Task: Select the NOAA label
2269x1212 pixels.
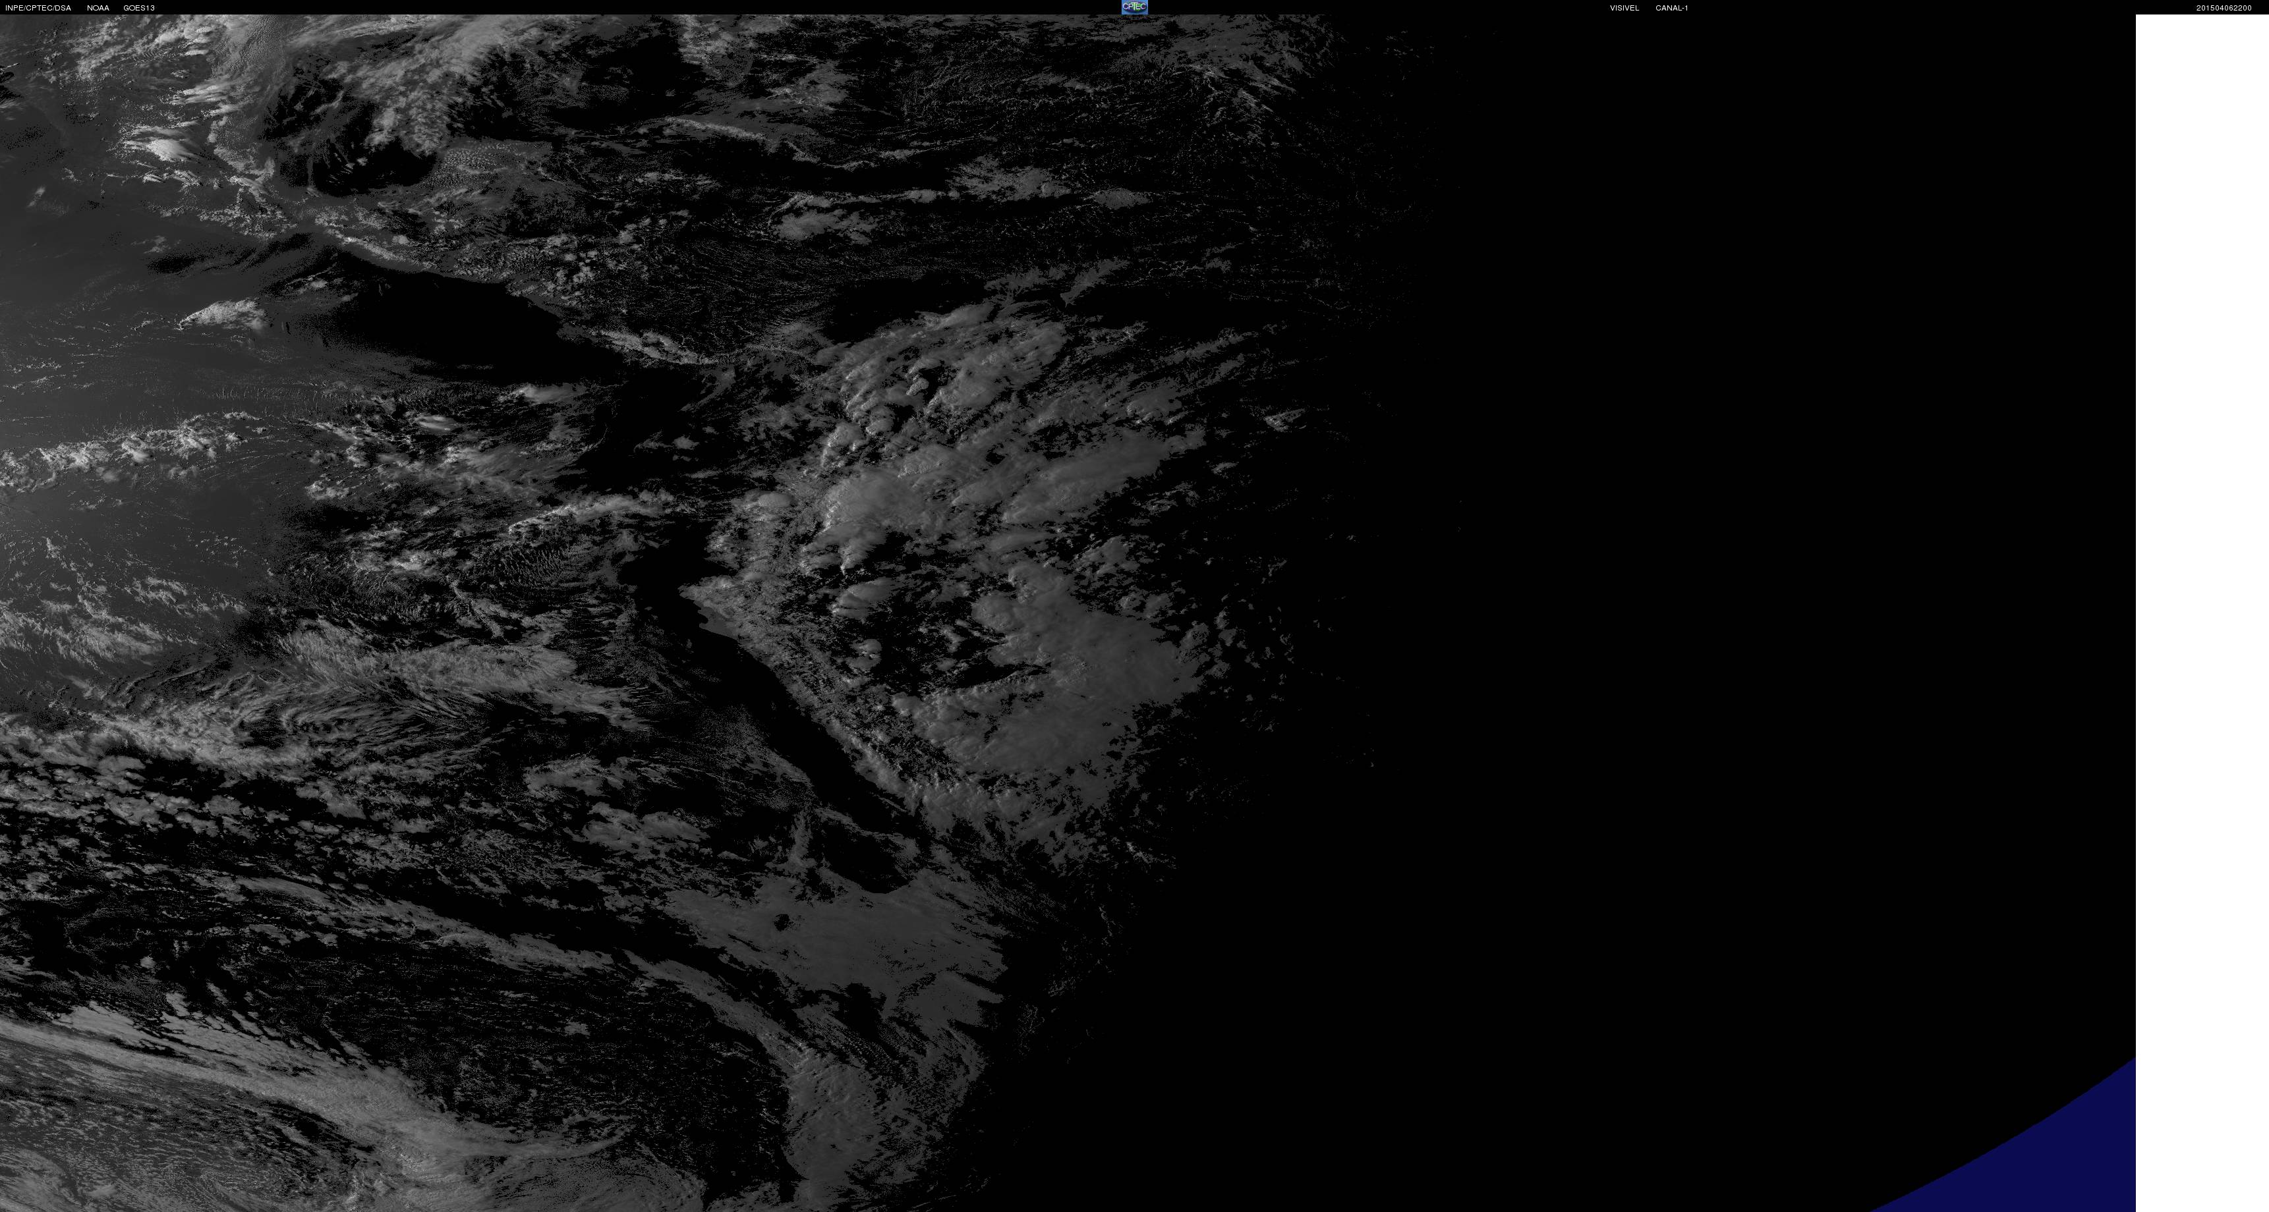Action: click(x=98, y=8)
